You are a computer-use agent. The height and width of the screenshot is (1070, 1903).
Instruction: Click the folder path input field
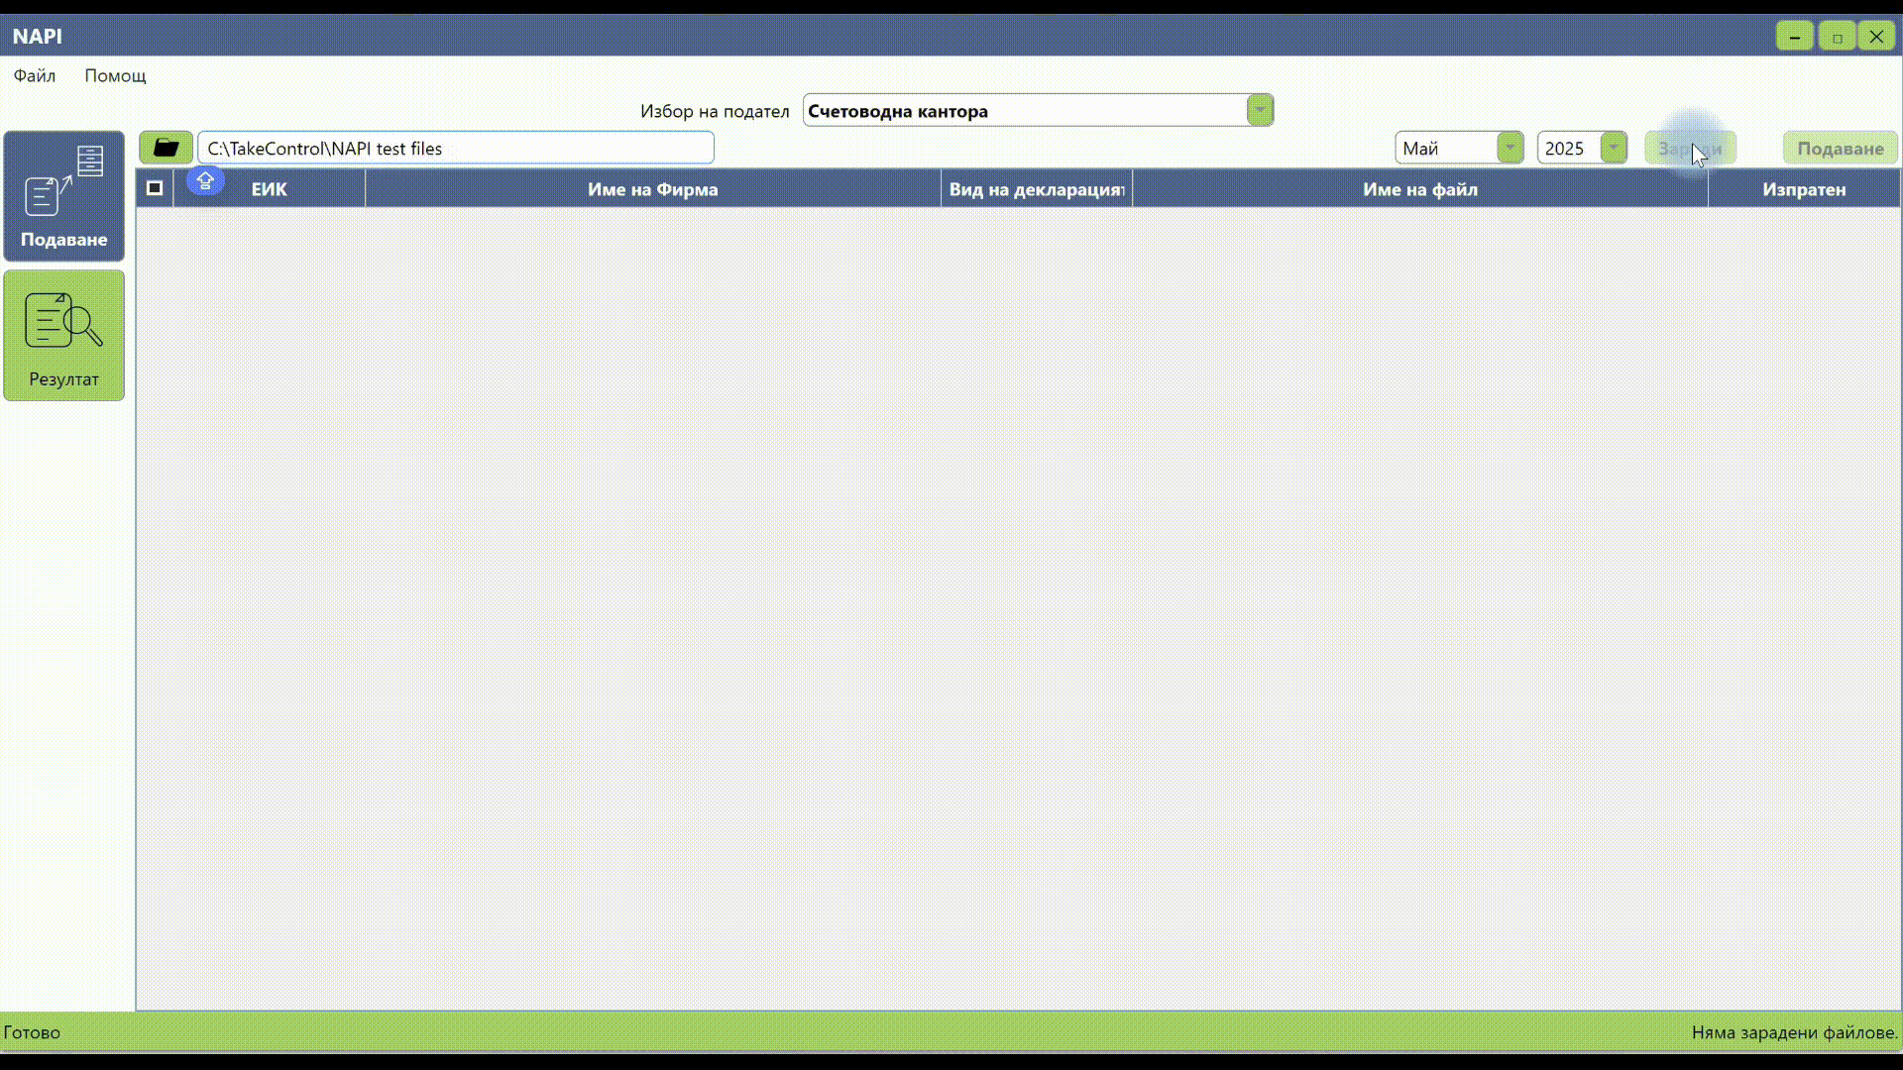click(x=456, y=149)
